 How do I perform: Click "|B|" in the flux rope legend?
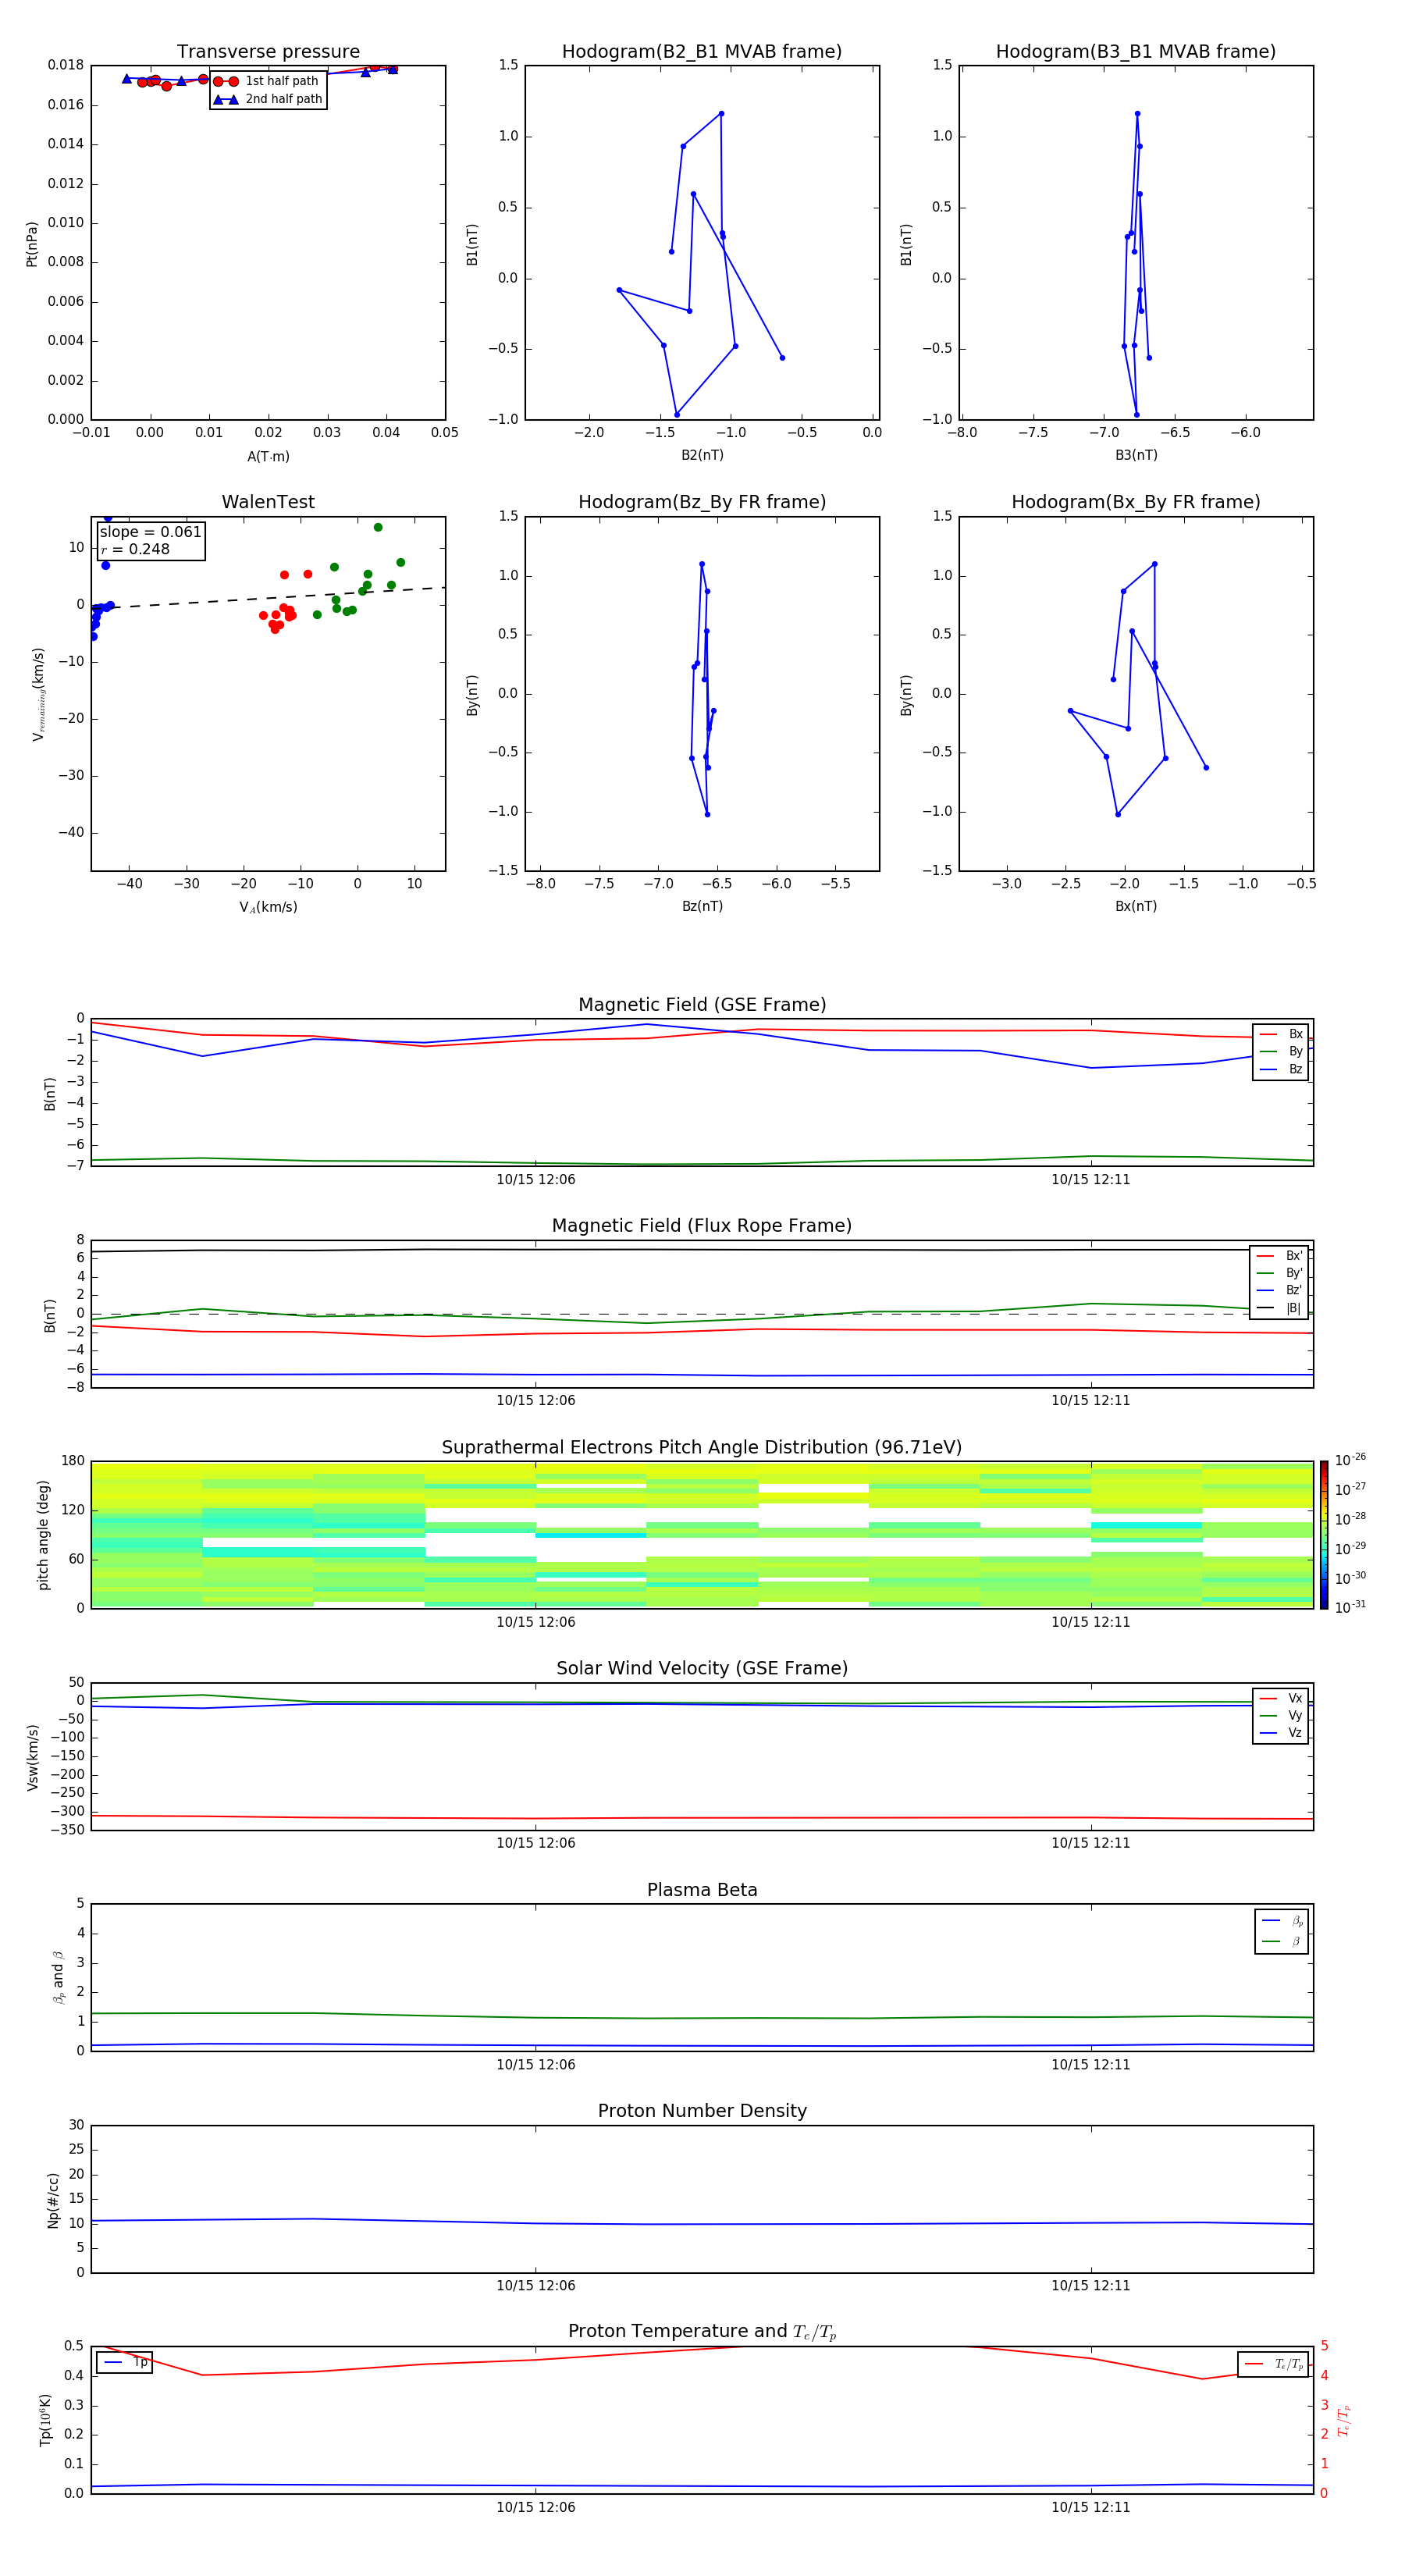pos(1294,1308)
